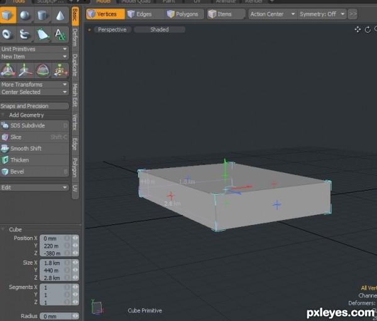Select the Text tool icon

[60, 34]
